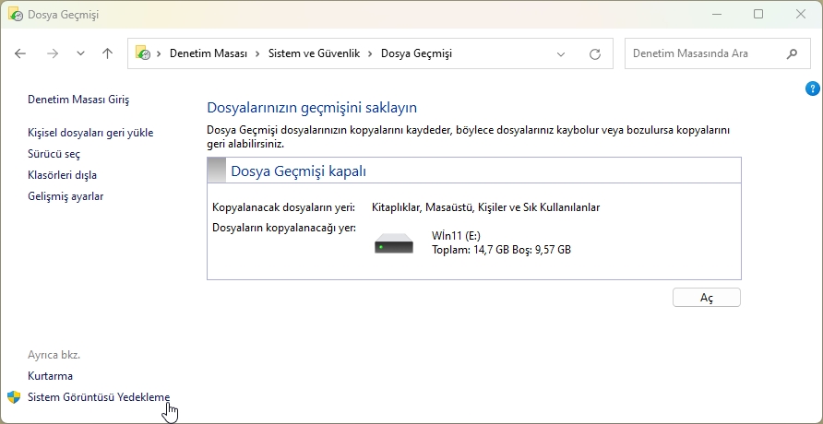
Task: Go up one folder level
Action: pyautogui.click(x=107, y=53)
